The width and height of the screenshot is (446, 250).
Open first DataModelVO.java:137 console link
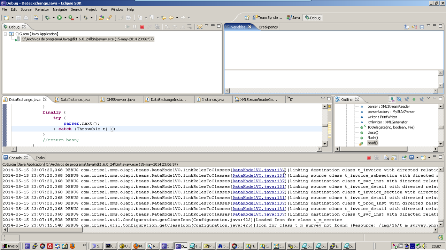click(x=259, y=170)
